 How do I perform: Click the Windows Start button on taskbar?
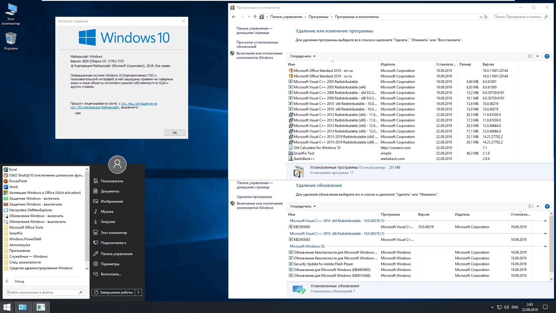point(7,307)
